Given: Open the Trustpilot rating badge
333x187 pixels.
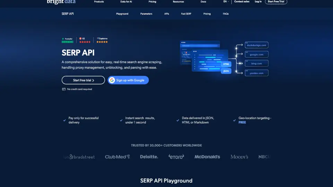Looking at the screenshot, I should tap(68, 40).
